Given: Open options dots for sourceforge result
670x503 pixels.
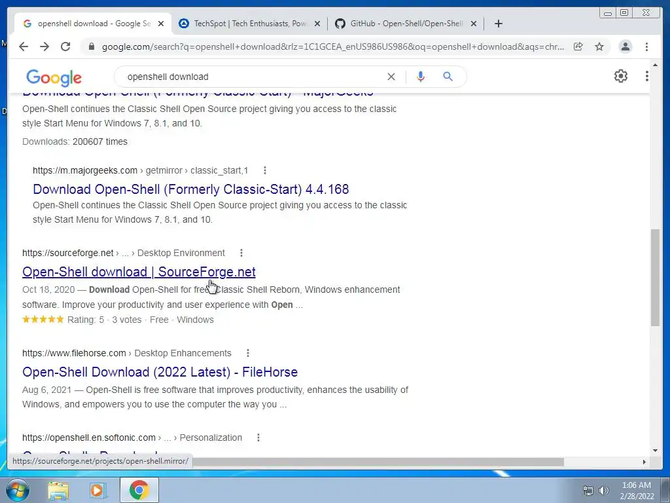Looking at the screenshot, I should 241,253.
